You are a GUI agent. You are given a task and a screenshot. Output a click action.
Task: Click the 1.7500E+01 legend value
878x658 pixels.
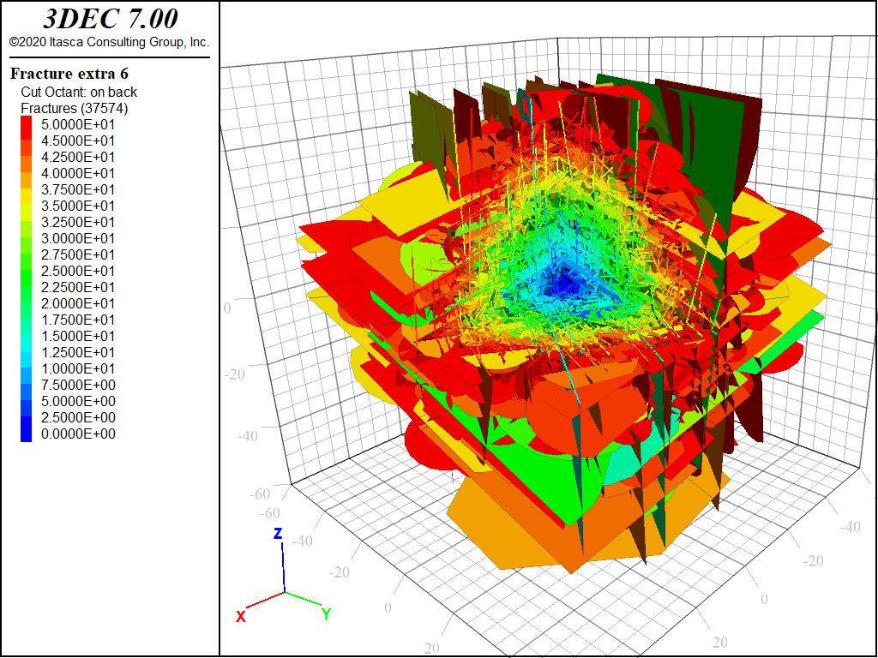[78, 320]
